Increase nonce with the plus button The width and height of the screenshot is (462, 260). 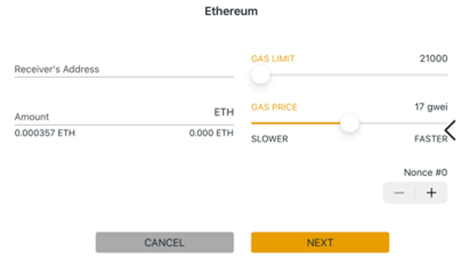click(431, 193)
